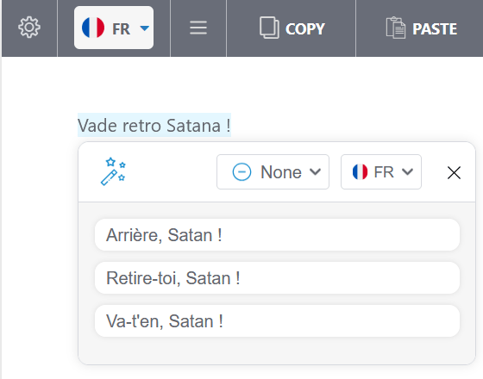Click the French flag in suggestion popup
483x379 pixels.
click(x=361, y=171)
